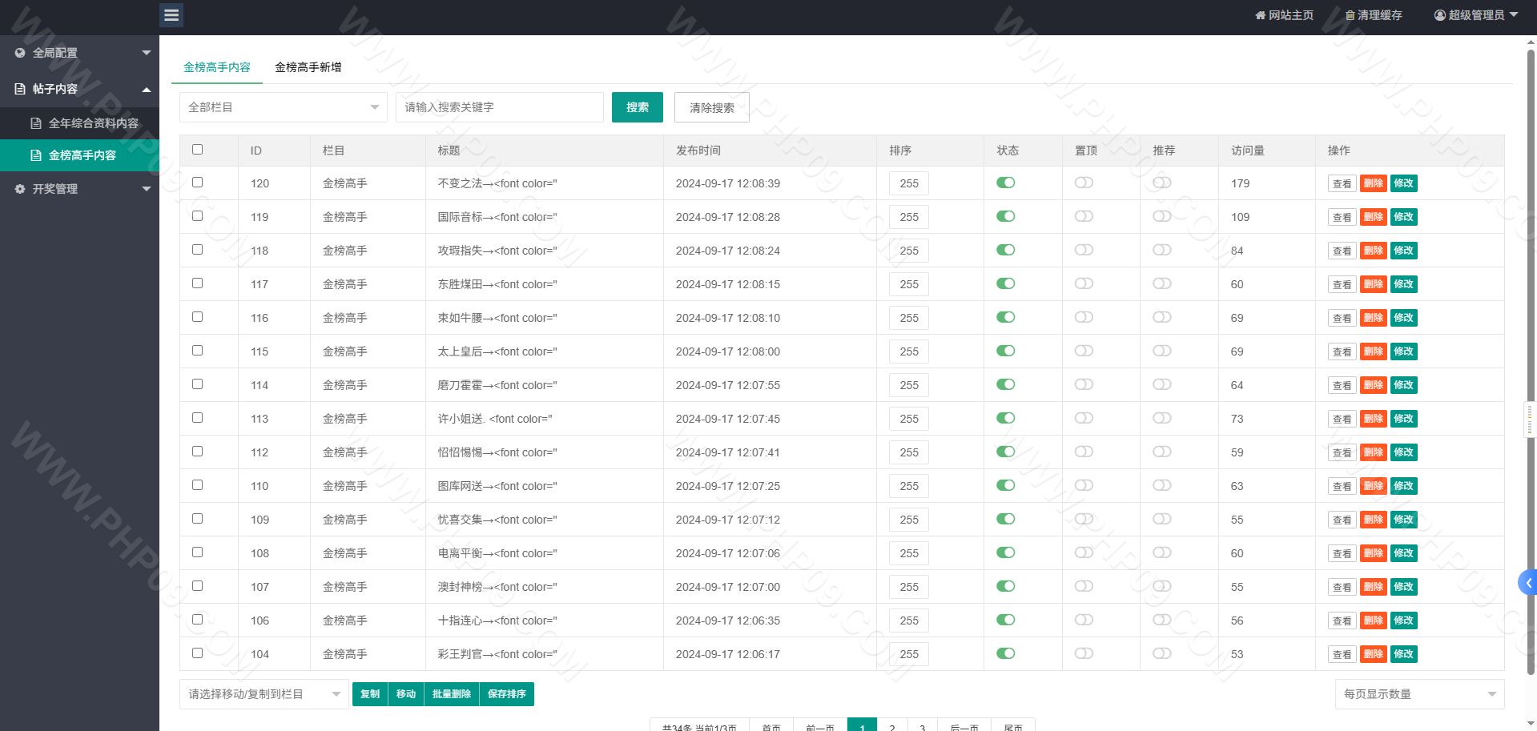The height and width of the screenshot is (731, 1537).
Task: Click the search keyword input field
Action: point(500,107)
